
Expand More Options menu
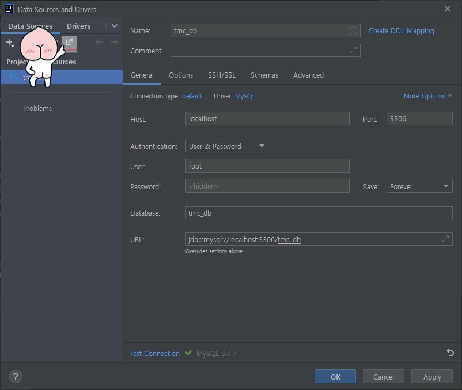tap(428, 96)
